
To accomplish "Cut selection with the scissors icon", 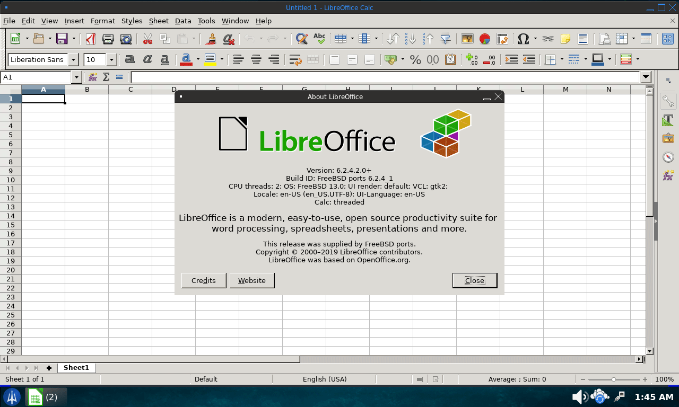I will click(147, 39).
